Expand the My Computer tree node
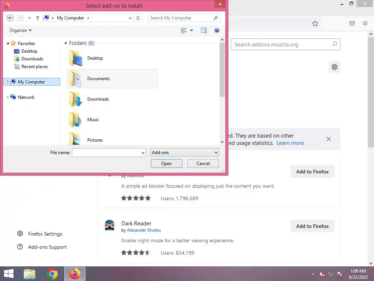The width and height of the screenshot is (374, 281). pyautogui.click(x=8, y=82)
